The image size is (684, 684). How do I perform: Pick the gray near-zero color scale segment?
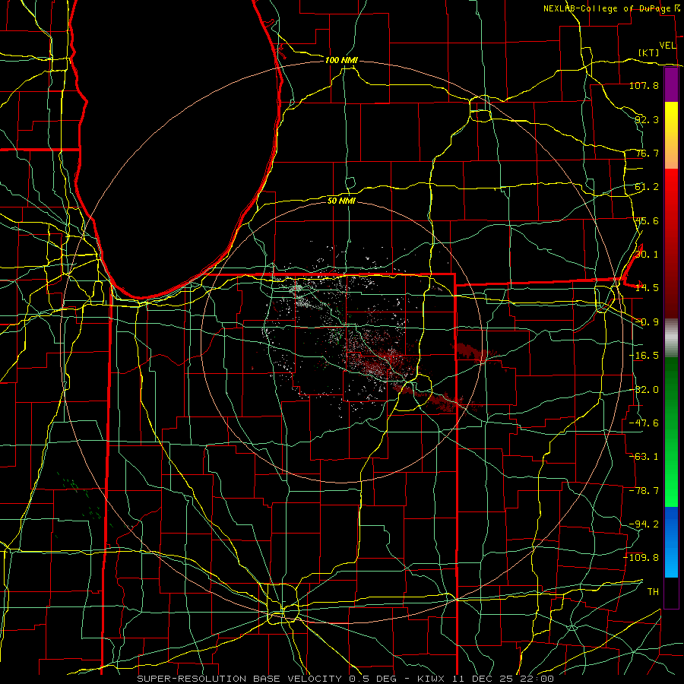tap(671, 338)
